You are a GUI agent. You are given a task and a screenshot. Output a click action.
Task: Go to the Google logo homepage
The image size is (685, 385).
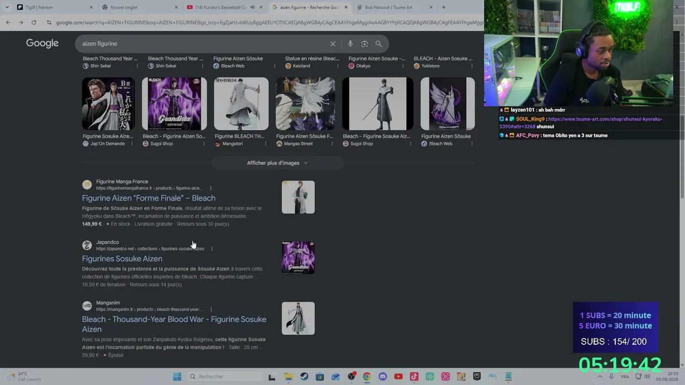(42, 43)
